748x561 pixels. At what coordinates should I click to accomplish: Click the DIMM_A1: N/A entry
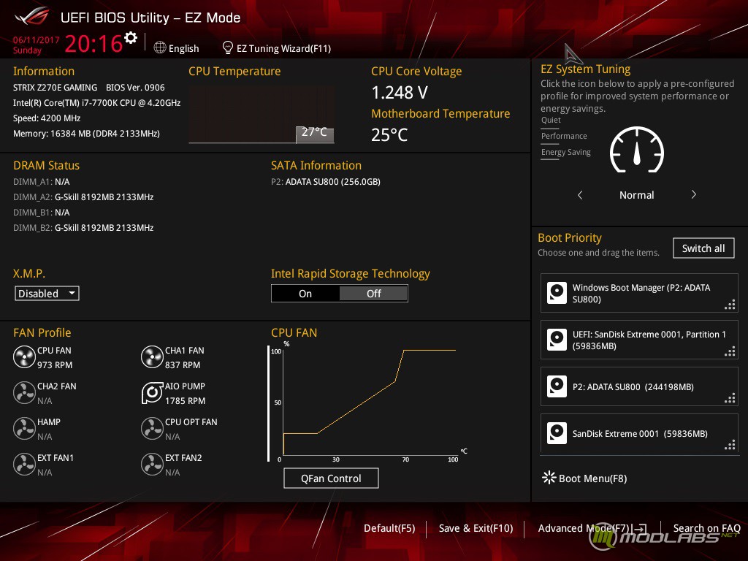click(42, 182)
